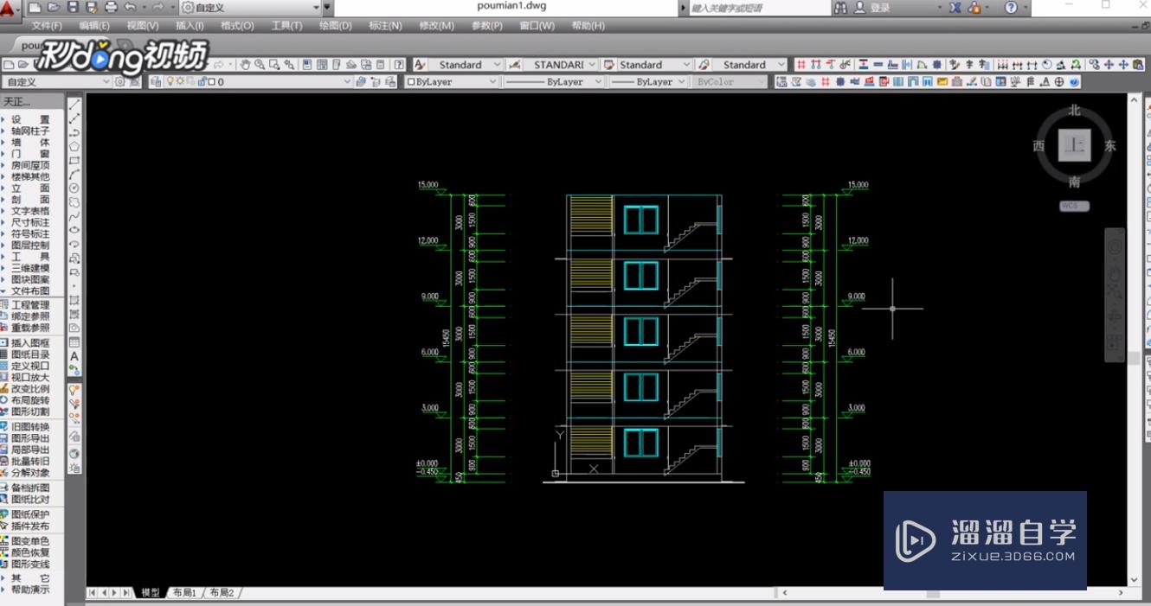Select the Line tool on the right toolbar
Viewport: 1151px width, 606px height.
(74, 102)
